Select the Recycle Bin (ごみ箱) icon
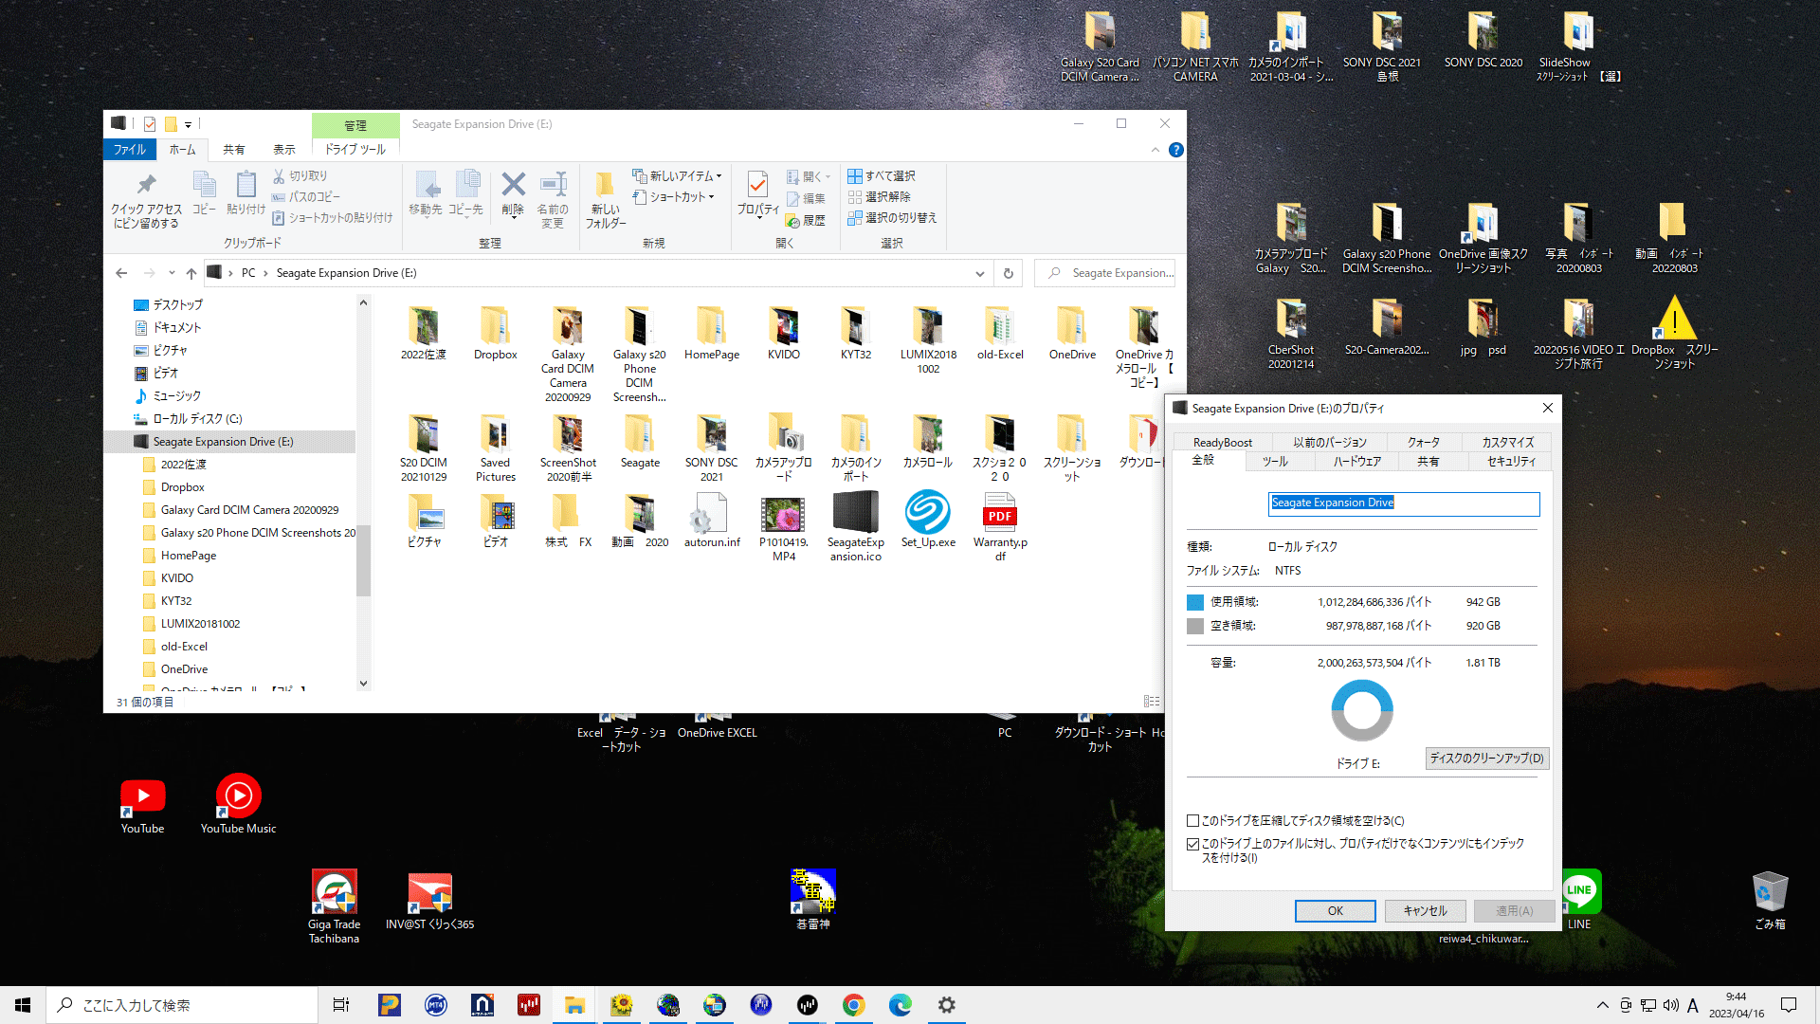The width and height of the screenshot is (1820, 1024). pos(1769,899)
